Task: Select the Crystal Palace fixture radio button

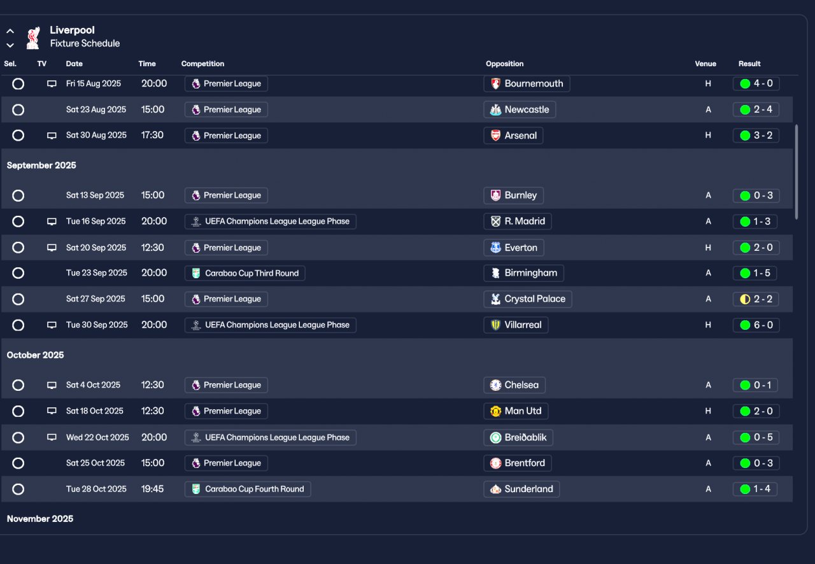Action: click(18, 299)
